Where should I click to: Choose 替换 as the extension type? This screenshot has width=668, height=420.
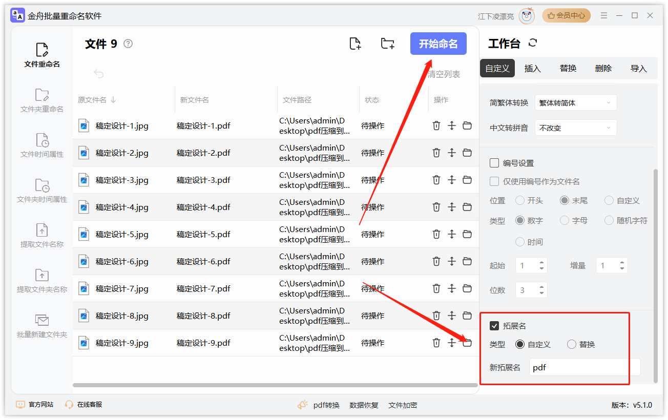pos(572,344)
